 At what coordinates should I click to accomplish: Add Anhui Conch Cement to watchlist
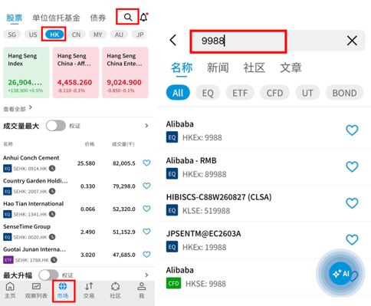tap(146, 163)
